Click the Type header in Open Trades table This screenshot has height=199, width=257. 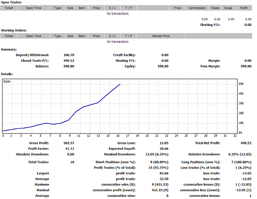click(x=58, y=8)
